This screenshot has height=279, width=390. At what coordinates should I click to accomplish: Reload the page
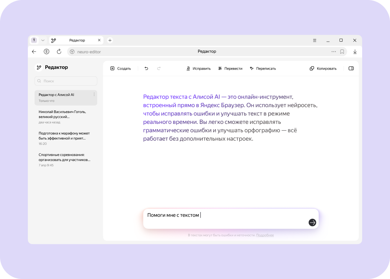[x=59, y=52]
